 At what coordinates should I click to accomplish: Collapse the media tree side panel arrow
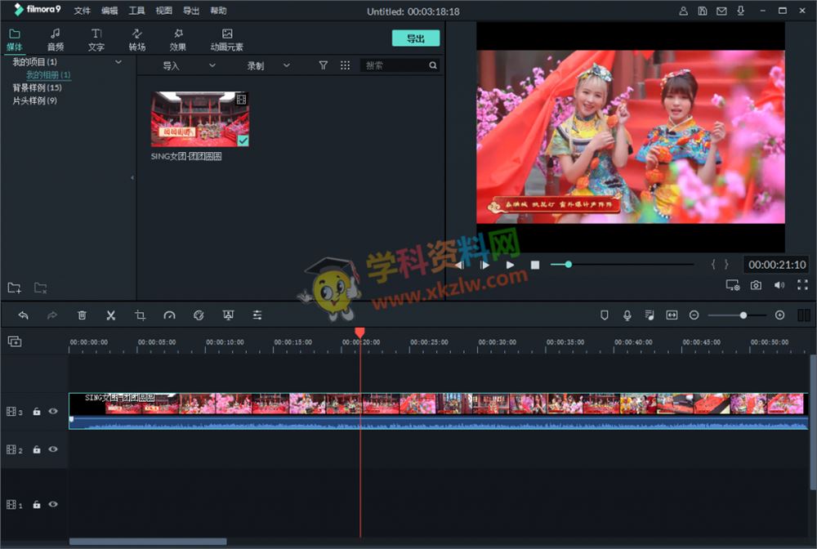tap(132, 177)
